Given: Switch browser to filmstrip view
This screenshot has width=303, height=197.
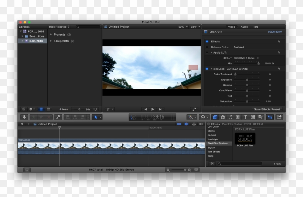Looking at the screenshot, I should tap(41, 109).
